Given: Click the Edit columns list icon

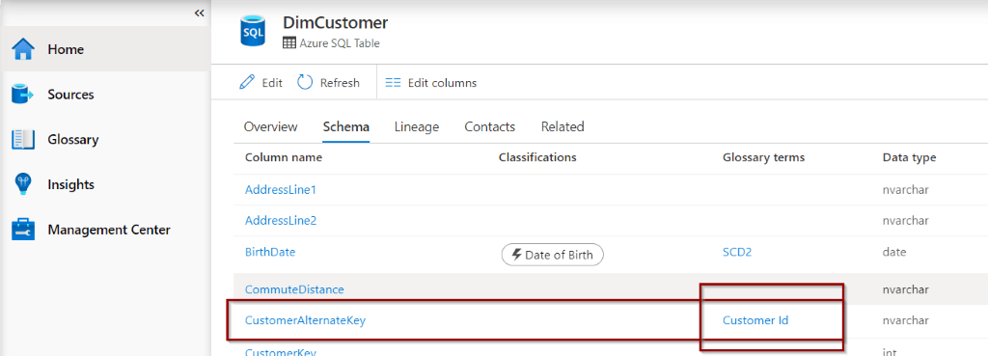Looking at the screenshot, I should [x=394, y=83].
